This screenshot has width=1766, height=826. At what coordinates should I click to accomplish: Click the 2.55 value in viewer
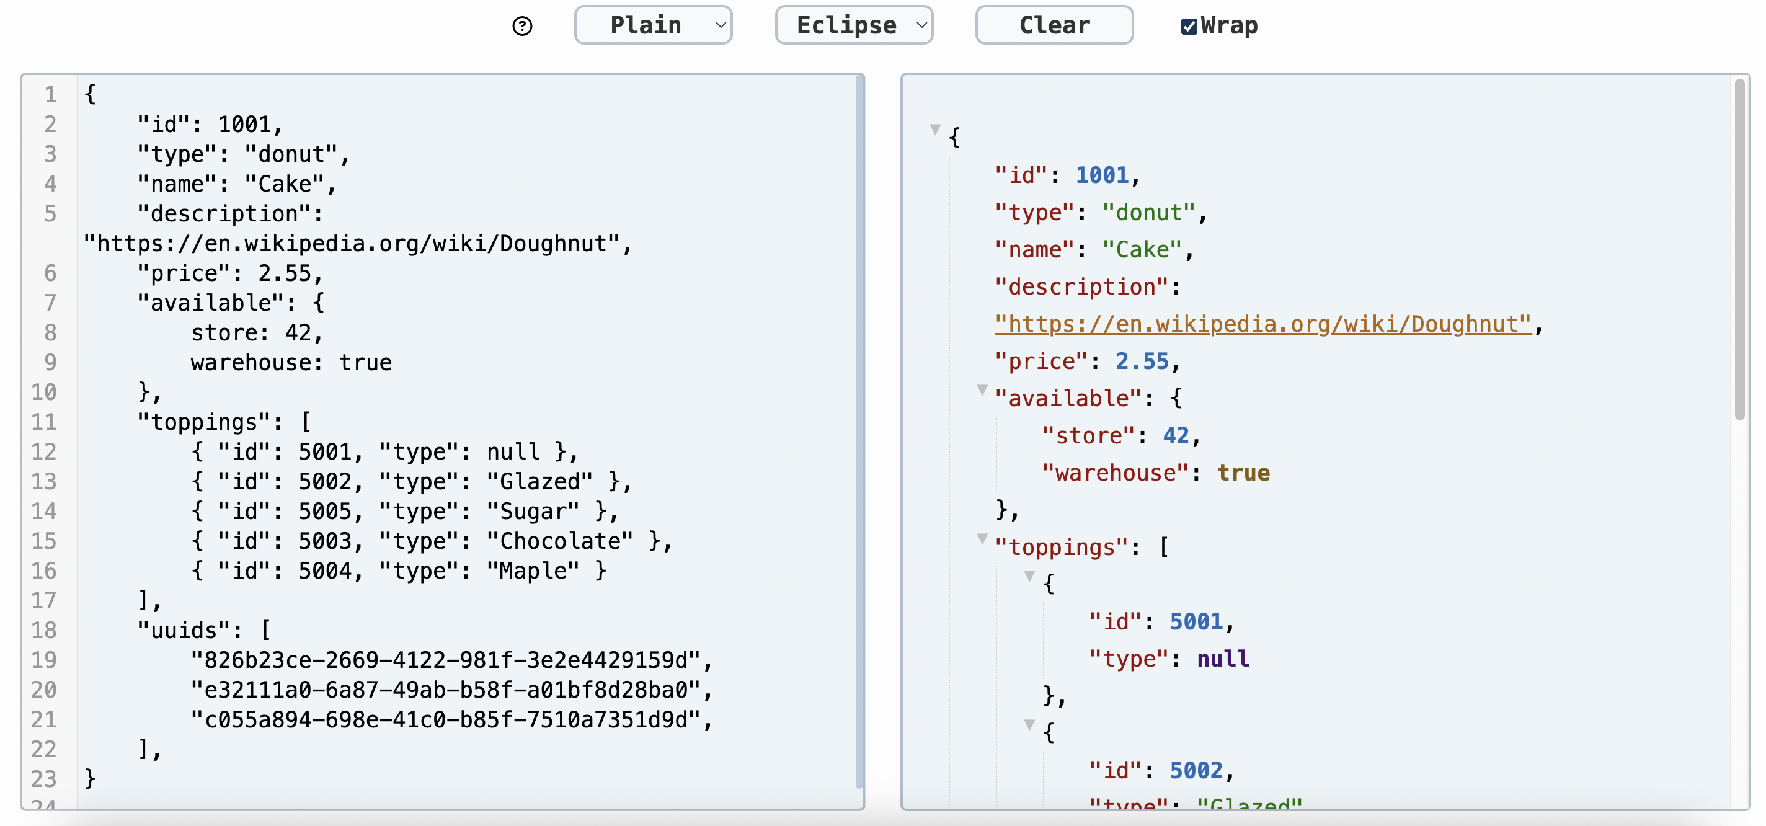[x=1142, y=362]
